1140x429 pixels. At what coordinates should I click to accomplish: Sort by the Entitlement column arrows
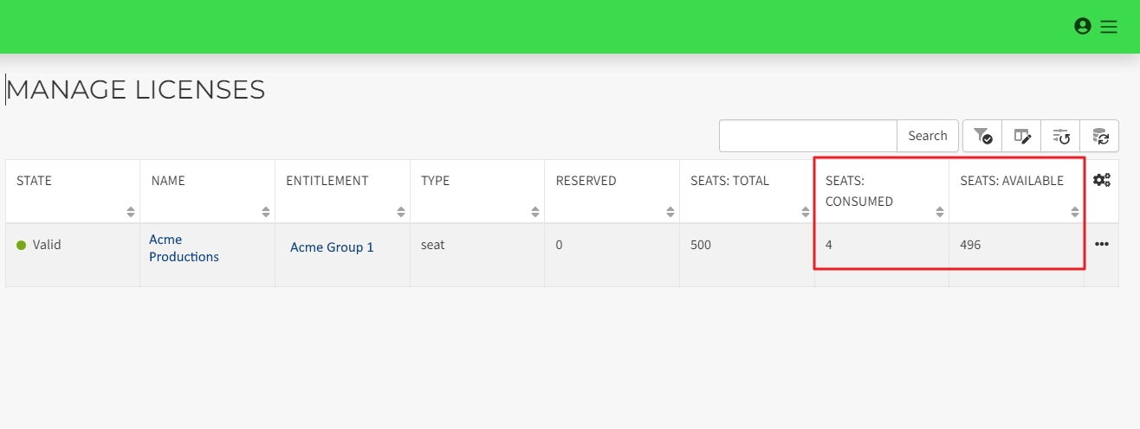pyautogui.click(x=401, y=212)
